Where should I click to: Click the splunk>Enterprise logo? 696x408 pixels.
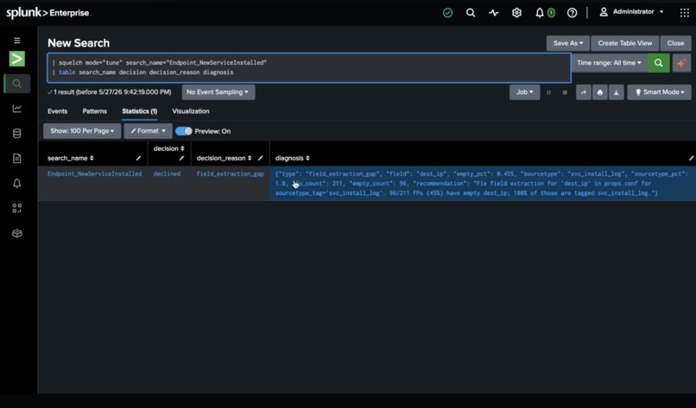pos(47,13)
